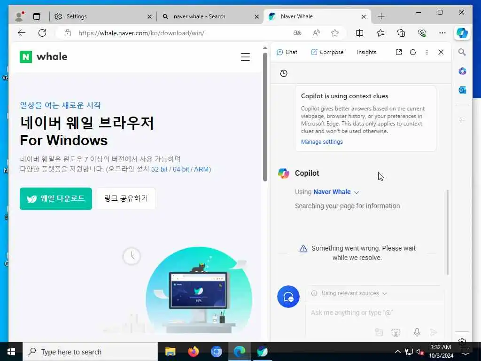Image resolution: width=481 pixels, height=361 pixels.
Task: Click the Manage settings link
Action: pos(322,142)
